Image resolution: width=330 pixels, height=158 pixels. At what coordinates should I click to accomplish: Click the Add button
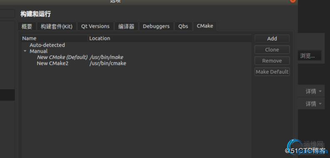click(272, 39)
